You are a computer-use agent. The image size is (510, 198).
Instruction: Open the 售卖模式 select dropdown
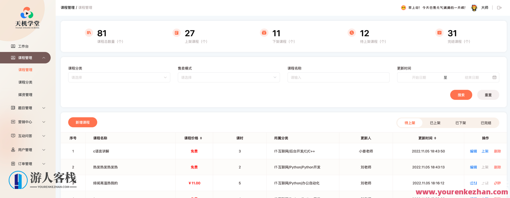click(229, 77)
